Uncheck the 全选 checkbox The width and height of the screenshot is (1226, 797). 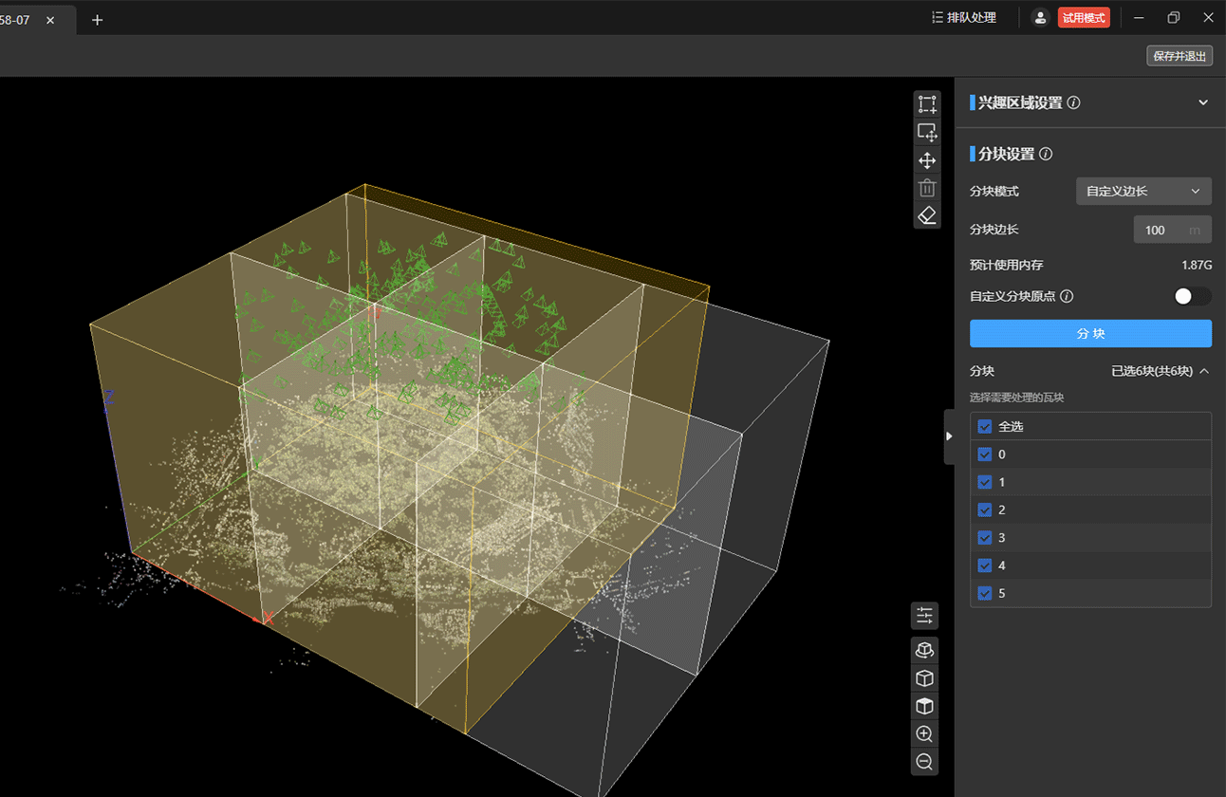[985, 427]
